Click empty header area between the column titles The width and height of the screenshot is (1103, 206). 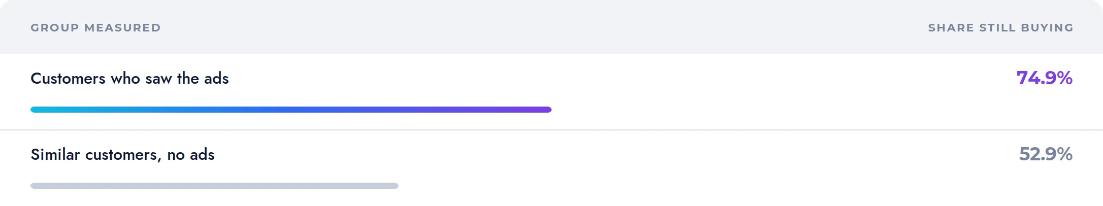[543, 28]
